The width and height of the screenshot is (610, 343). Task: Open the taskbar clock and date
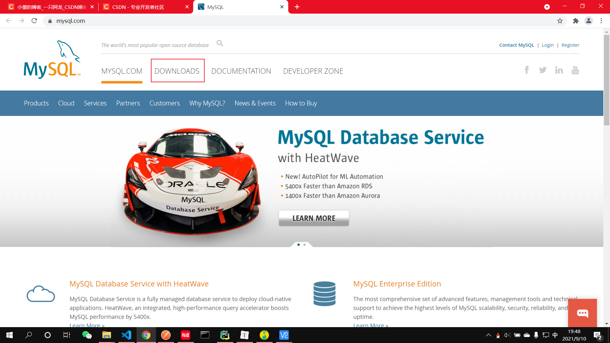574,335
